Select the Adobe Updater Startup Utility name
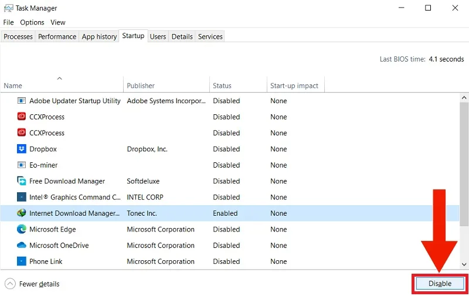This screenshot has width=469, height=296. [75, 101]
